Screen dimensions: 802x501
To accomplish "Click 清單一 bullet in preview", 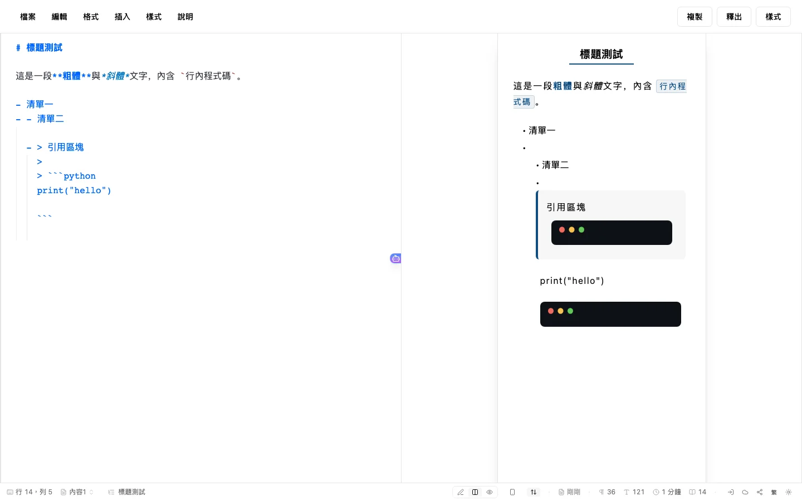I will [542, 130].
